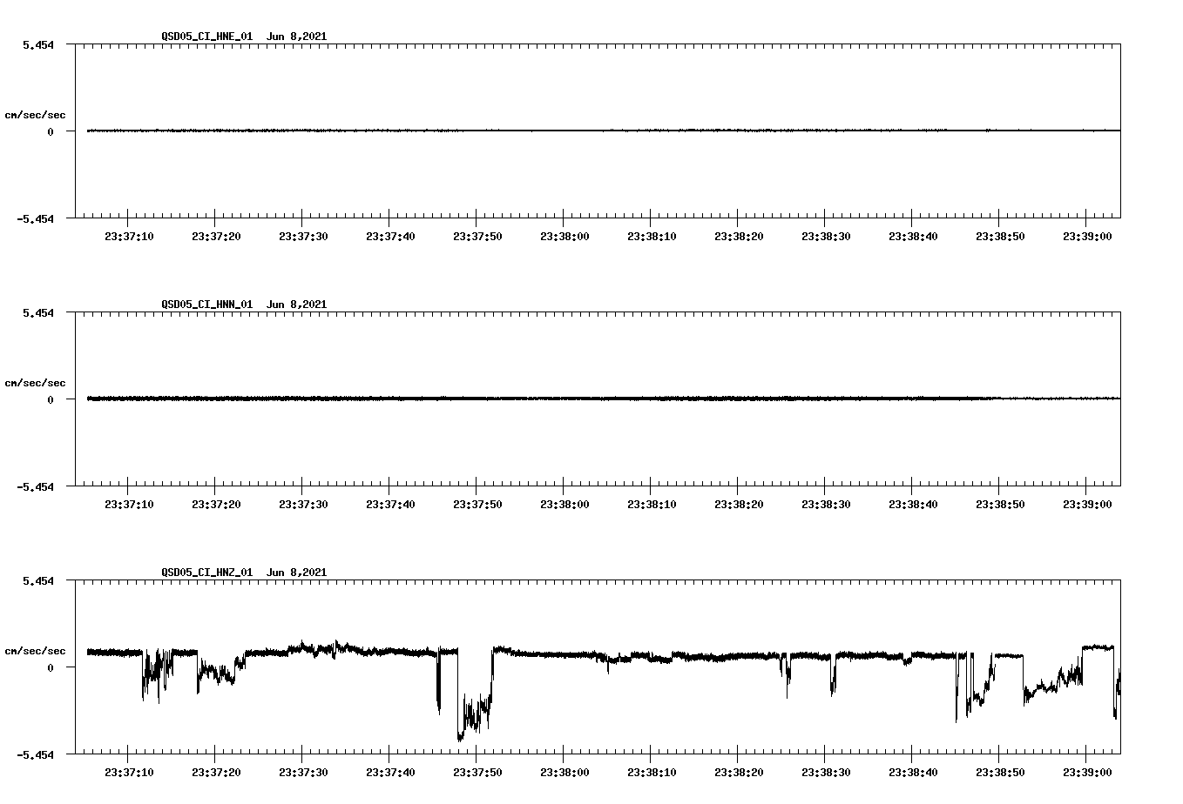
Task: Click the 23:37:30 time label under the HNE plot
Action: 303,236
